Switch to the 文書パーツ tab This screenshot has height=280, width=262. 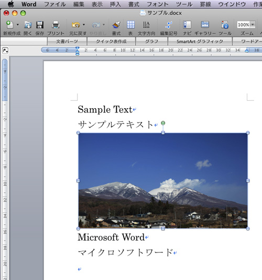(x=67, y=42)
